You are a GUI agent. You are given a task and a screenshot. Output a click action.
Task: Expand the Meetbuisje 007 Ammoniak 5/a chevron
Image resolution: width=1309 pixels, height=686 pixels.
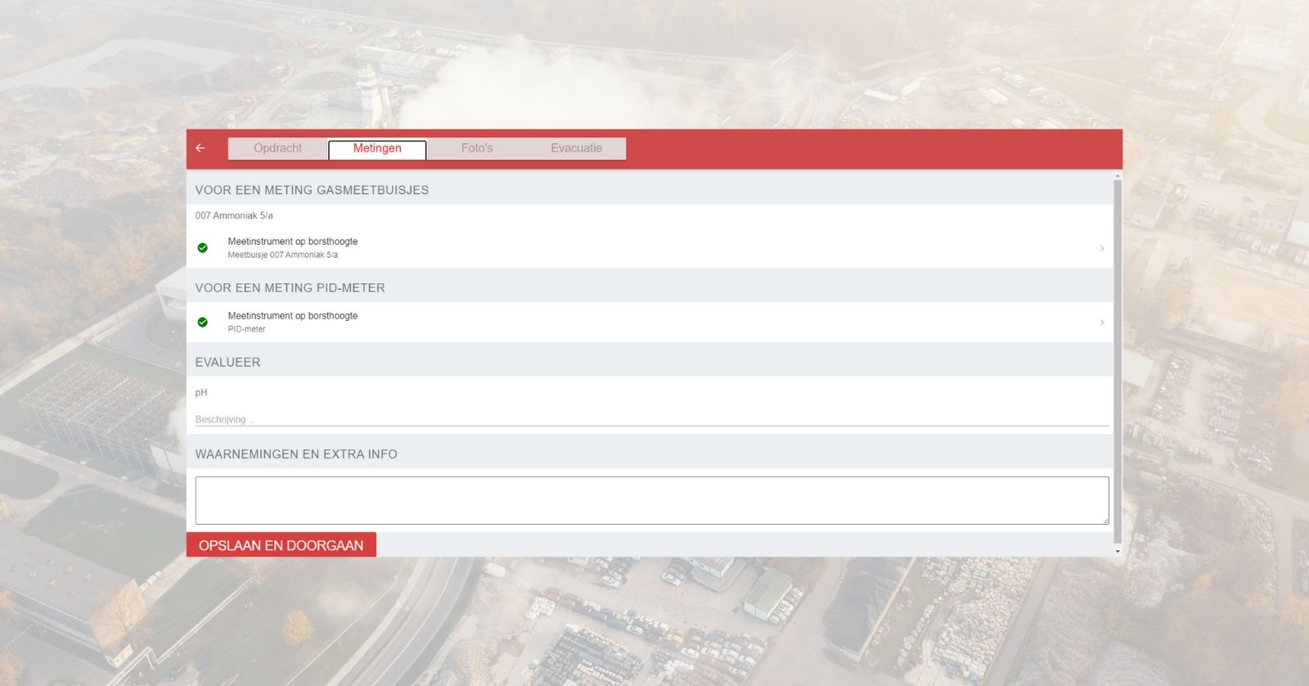(x=1102, y=248)
